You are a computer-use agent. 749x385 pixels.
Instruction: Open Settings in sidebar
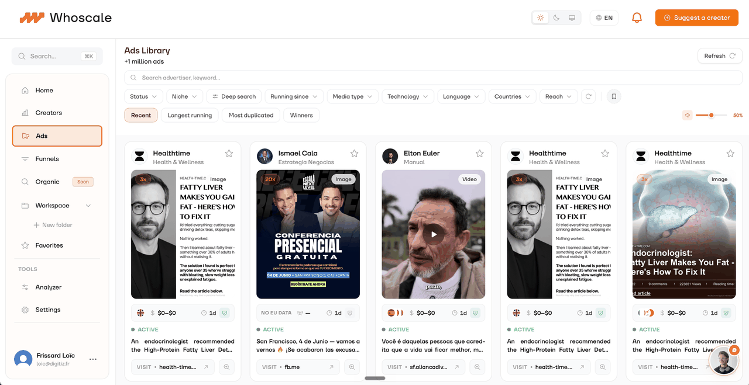(57, 310)
